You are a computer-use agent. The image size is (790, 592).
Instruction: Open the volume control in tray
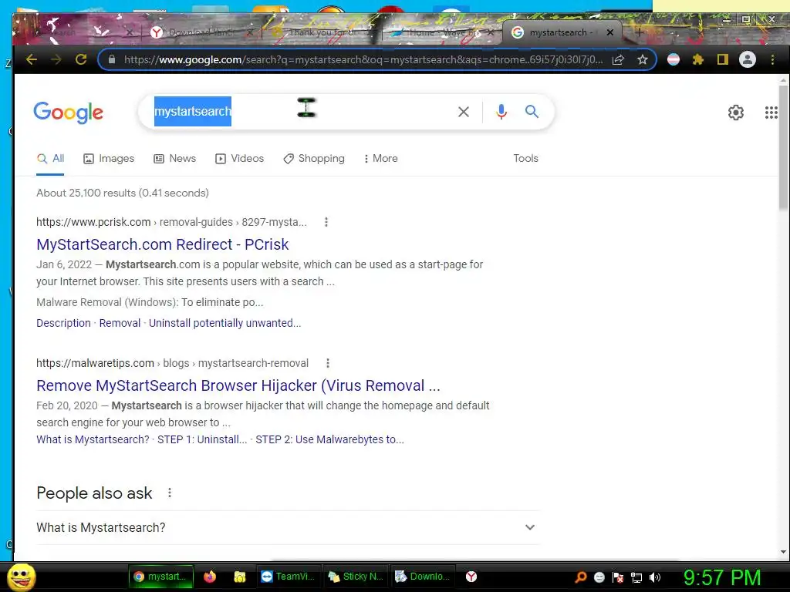(x=655, y=577)
